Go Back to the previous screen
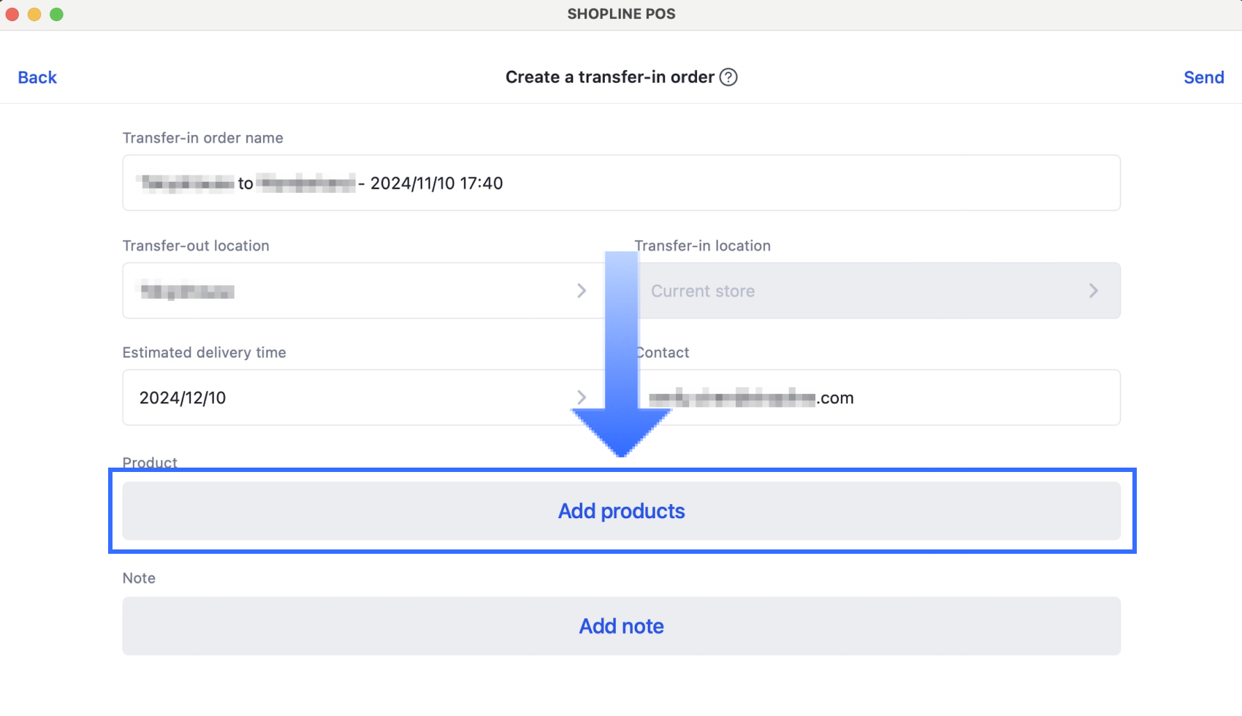Screen dimensions: 1242x716 [x=37, y=77]
